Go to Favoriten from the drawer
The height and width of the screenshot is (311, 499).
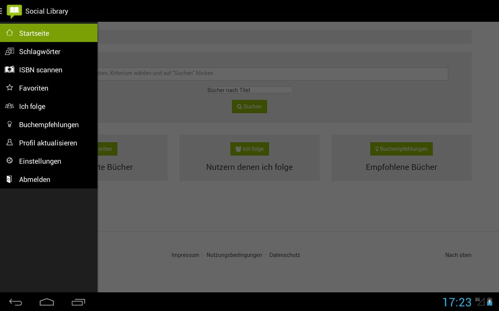coord(49,88)
